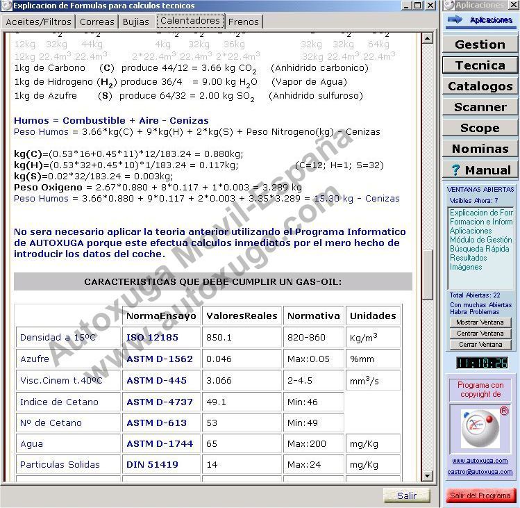Open the Frenos tab
520x508 pixels.
[x=244, y=22]
